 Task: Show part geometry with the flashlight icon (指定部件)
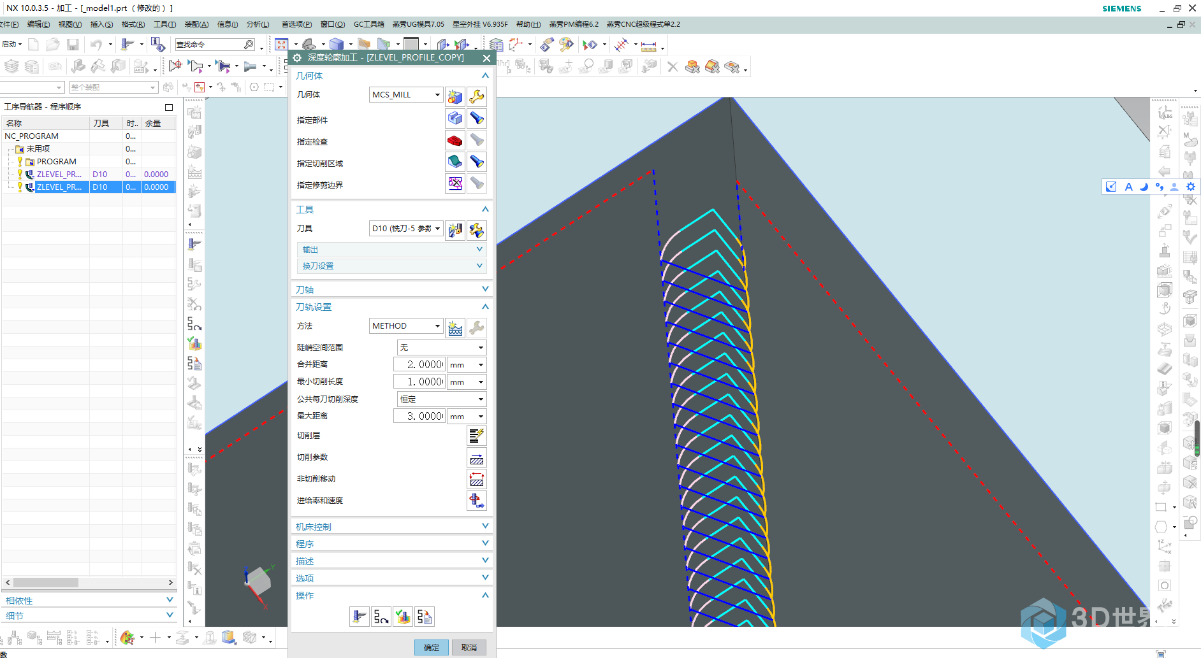click(477, 118)
